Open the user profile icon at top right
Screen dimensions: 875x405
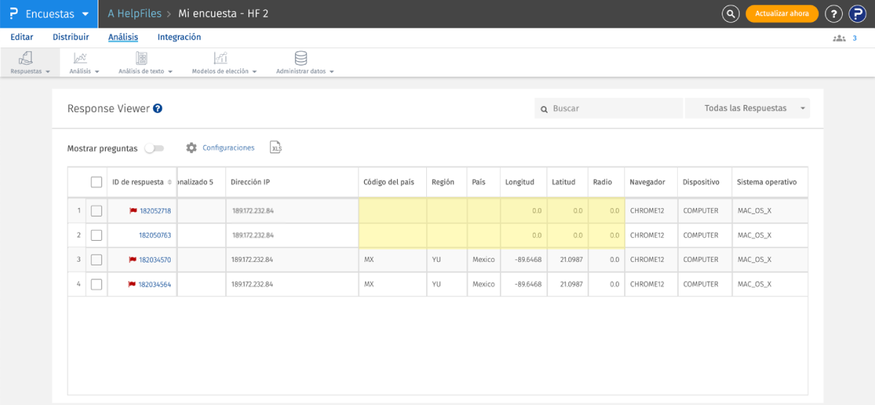tap(857, 14)
